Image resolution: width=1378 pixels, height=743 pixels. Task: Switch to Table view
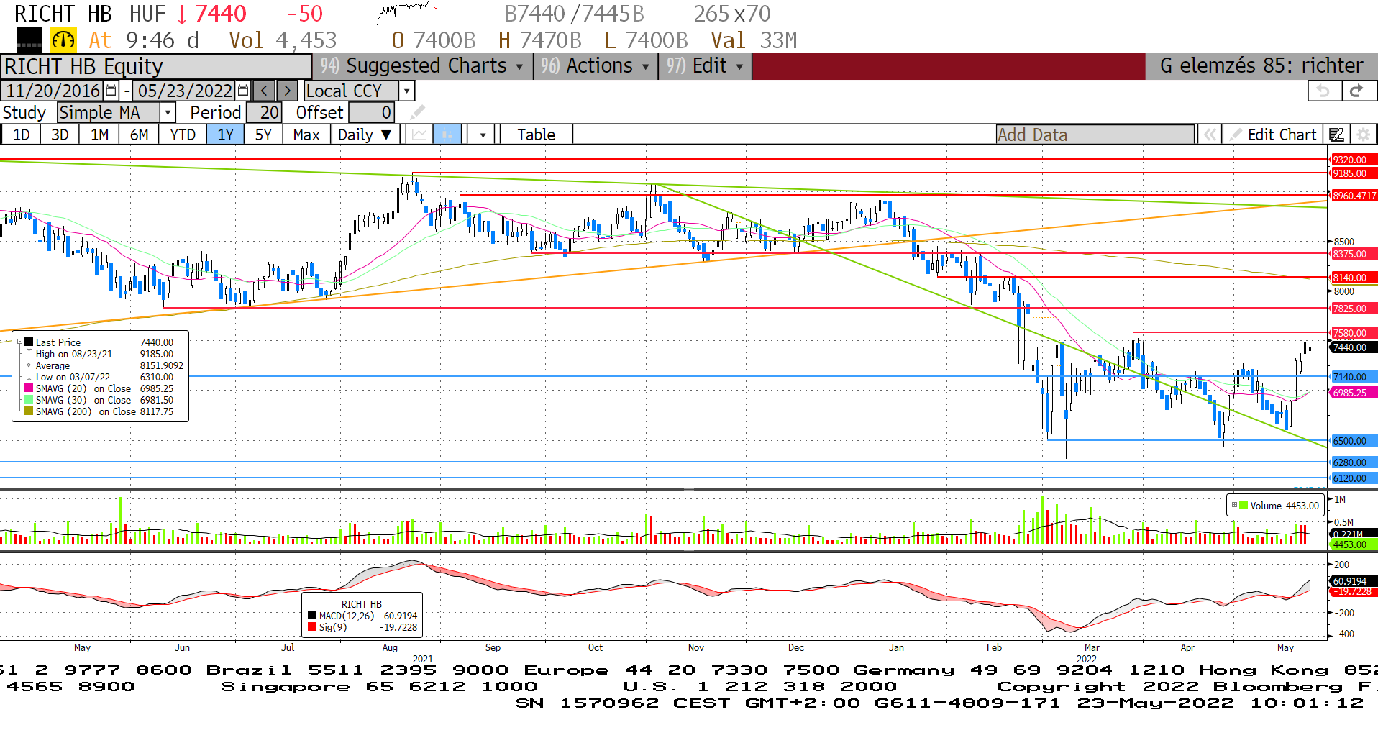pyautogui.click(x=537, y=135)
